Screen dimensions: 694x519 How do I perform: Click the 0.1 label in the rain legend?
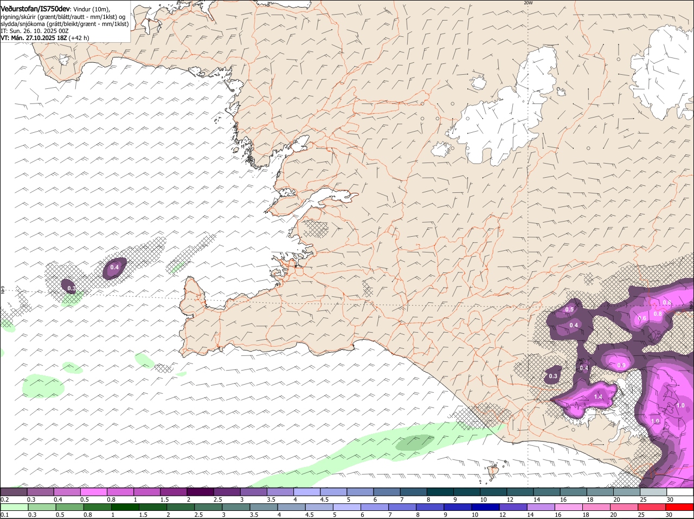point(4,515)
